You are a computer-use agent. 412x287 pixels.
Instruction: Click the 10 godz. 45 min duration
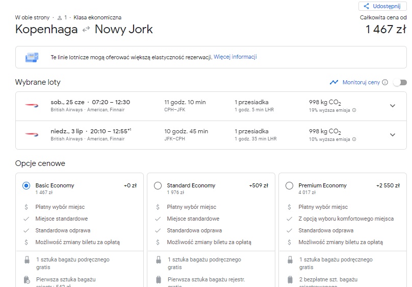coord(186,131)
